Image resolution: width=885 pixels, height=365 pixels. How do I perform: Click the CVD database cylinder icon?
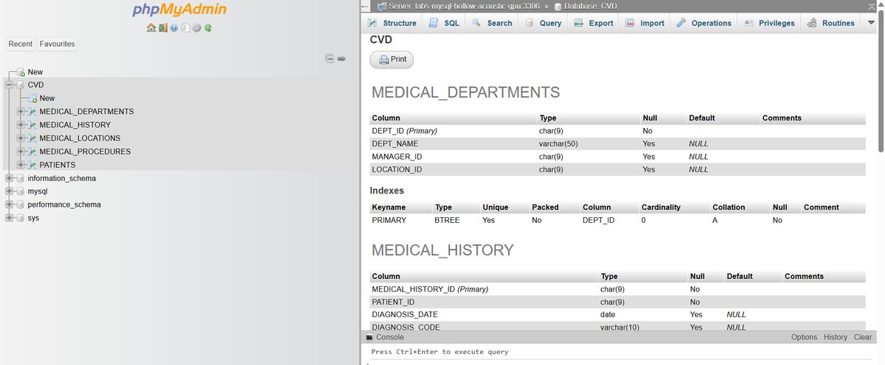[21, 85]
